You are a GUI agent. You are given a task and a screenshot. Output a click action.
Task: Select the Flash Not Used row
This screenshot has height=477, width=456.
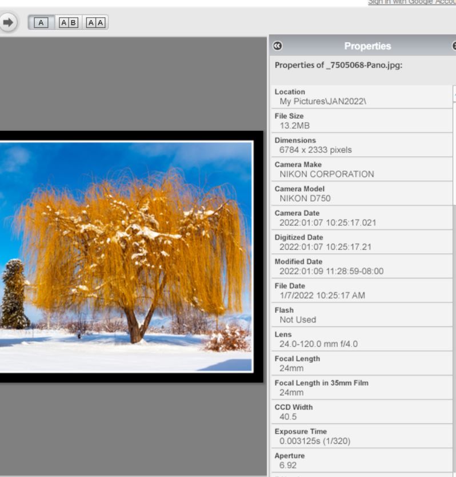pyautogui.click(x=360, y=315)
